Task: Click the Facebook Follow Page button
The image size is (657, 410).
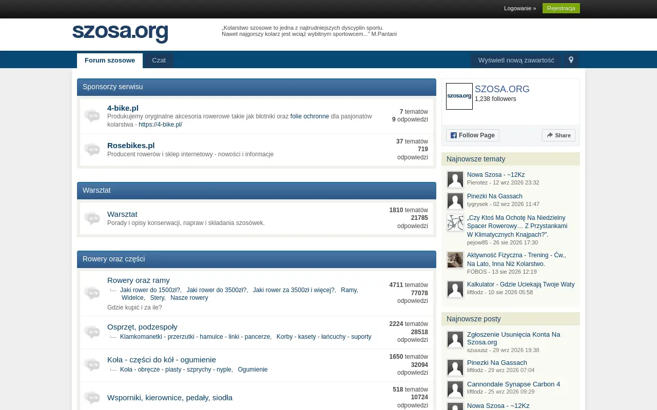Action: pos(473,135)
